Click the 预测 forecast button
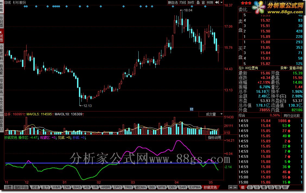This screenshot has width=306, height=193. coord(210,2)
